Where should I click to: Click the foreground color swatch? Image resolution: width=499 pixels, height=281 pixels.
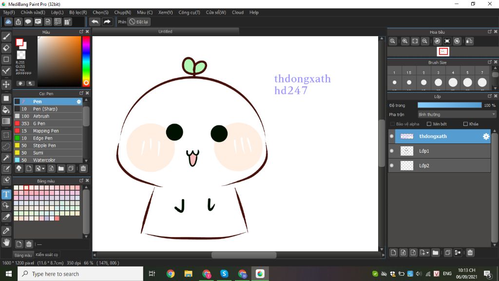pyautogui.click(x=19, y=42)
